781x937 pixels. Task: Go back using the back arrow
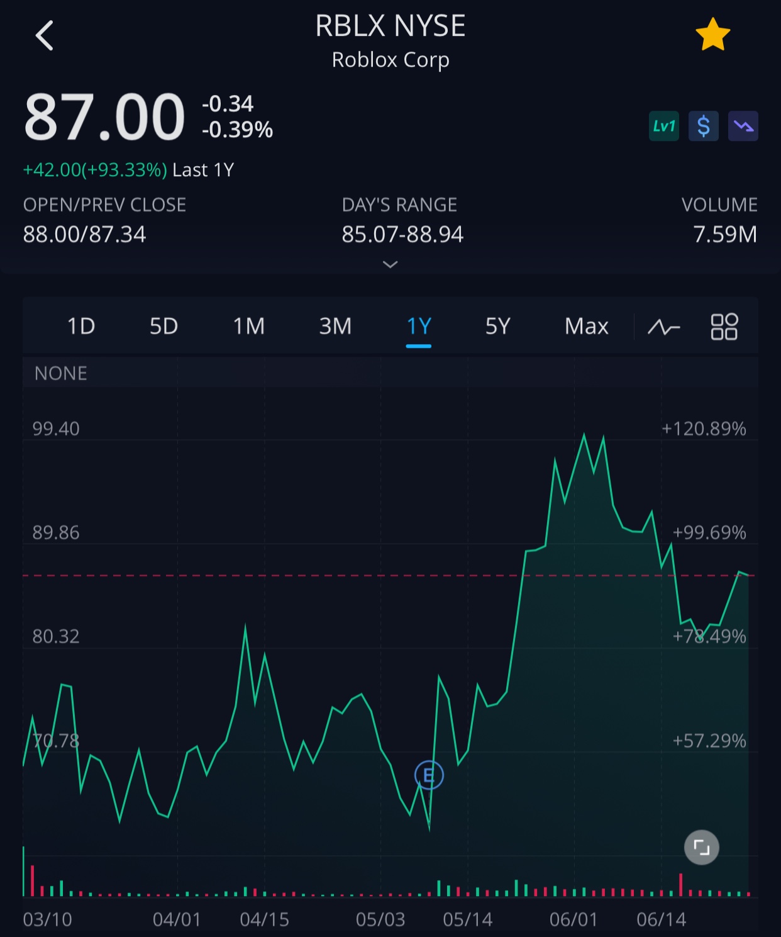pyautogui.click(x=44, y=35)
